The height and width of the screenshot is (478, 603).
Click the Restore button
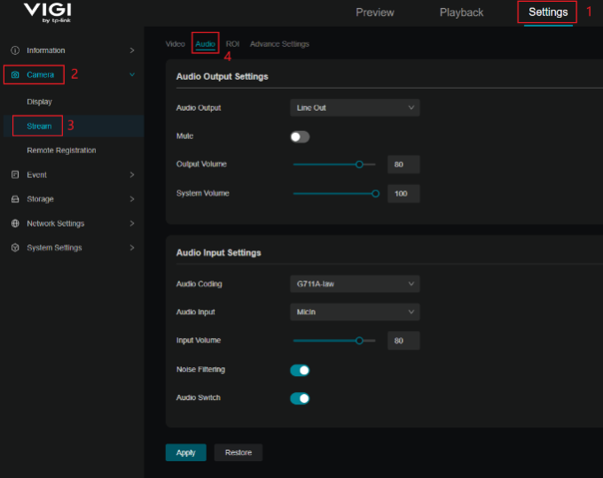pos(238,452)
